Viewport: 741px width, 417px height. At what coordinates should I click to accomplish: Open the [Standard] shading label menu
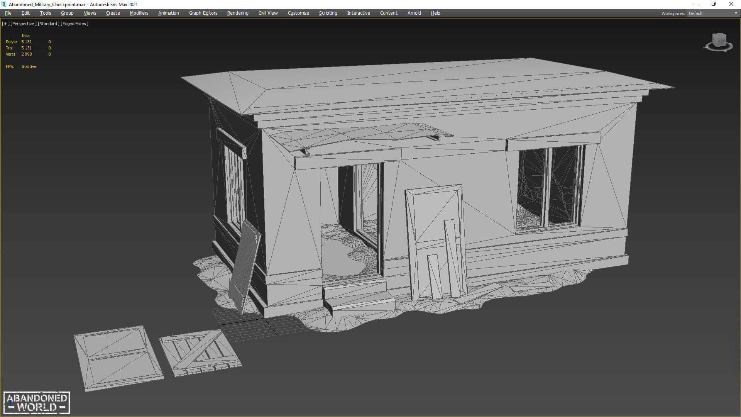[49, 24]
